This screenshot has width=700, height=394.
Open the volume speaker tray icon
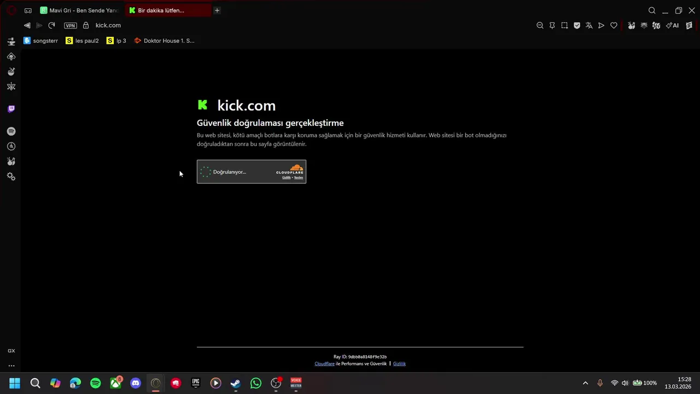(625, 383)
